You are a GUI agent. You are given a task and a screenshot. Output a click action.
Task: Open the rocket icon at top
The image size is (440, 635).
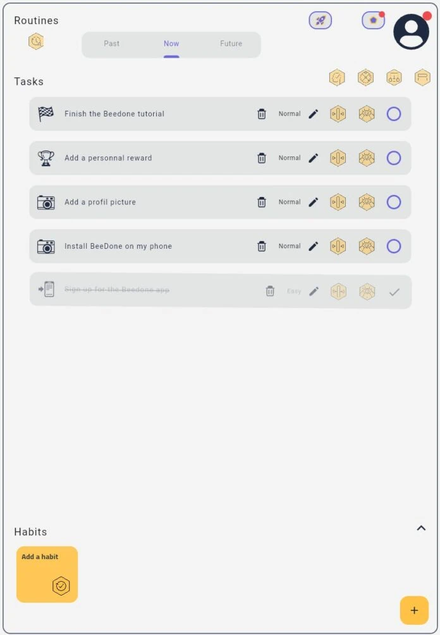(x=321, y=20)
